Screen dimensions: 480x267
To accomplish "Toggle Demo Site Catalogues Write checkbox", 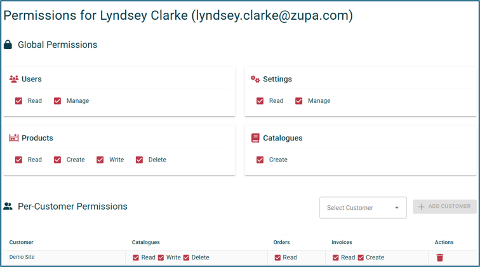I will click(x=161, y=257).
